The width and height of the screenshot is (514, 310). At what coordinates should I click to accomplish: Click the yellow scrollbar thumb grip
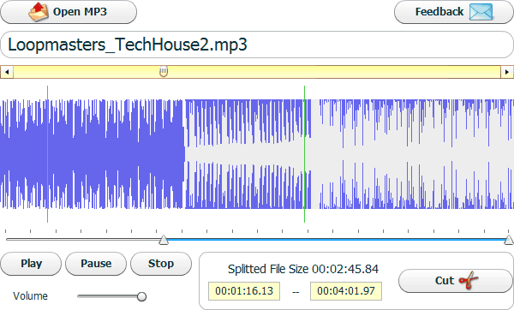pos(164,71)
